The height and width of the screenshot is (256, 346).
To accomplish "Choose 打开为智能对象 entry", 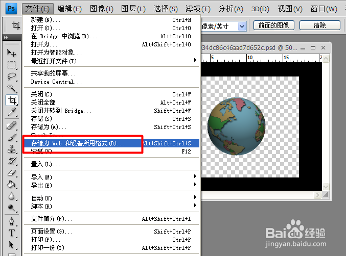I will point(111,53).
